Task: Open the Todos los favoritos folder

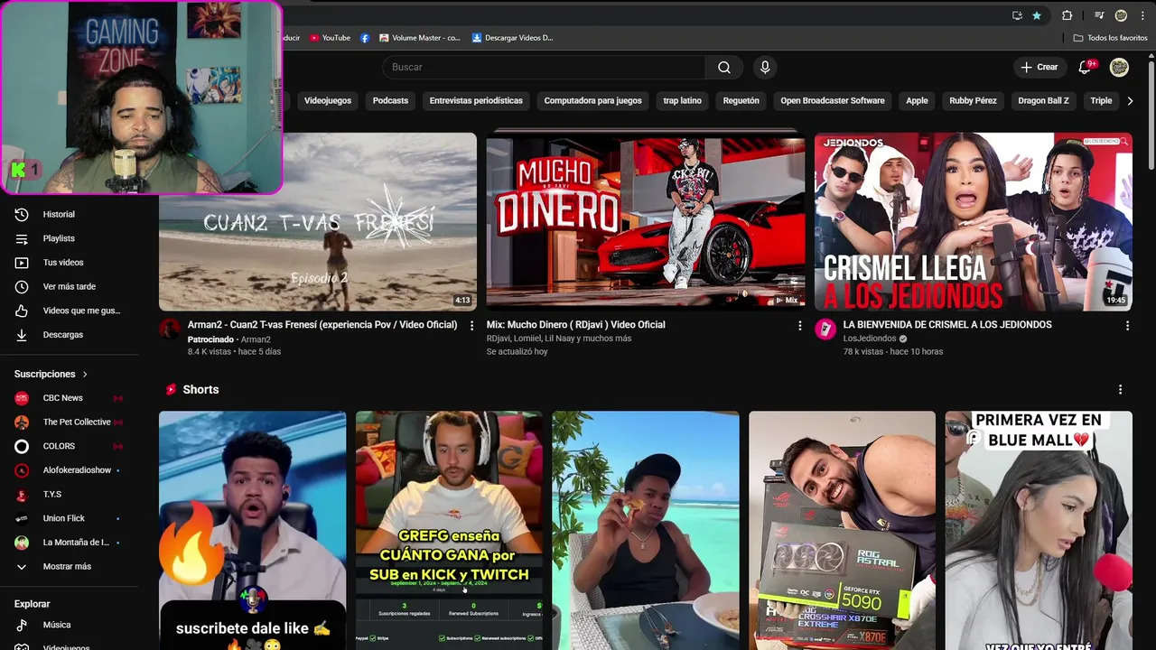Action: [x=1110, y=38]
